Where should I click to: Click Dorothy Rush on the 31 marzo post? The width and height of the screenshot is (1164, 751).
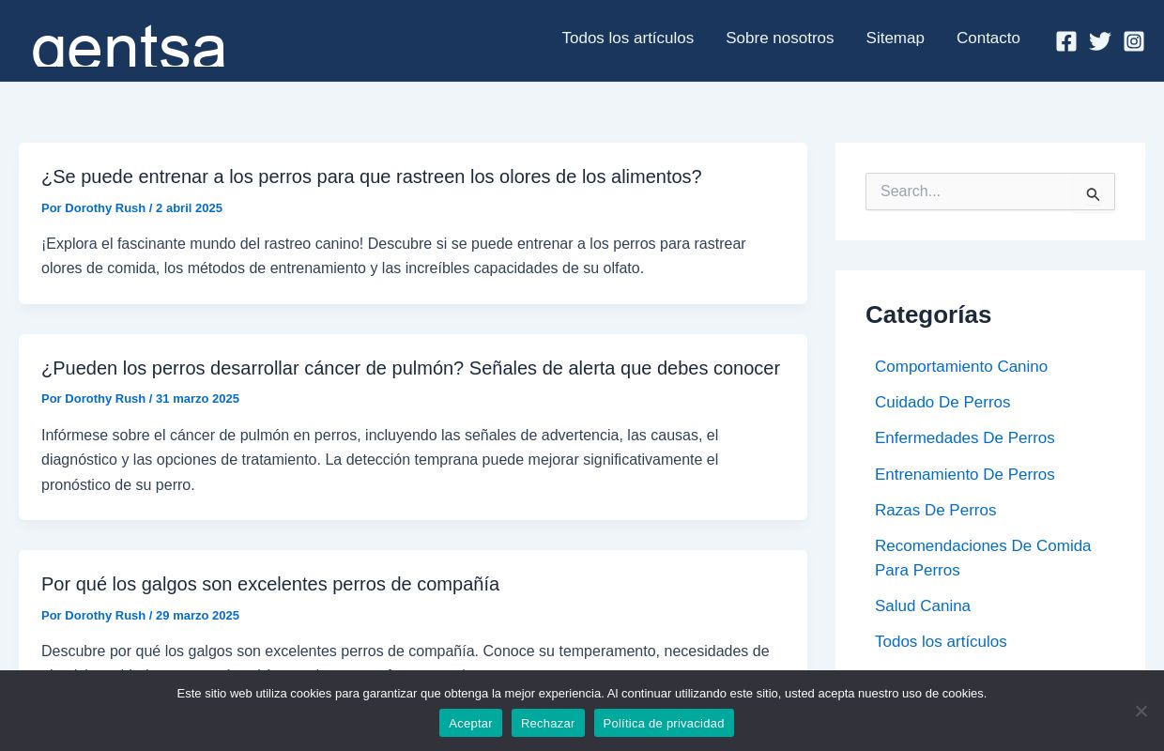click(105, 399)
